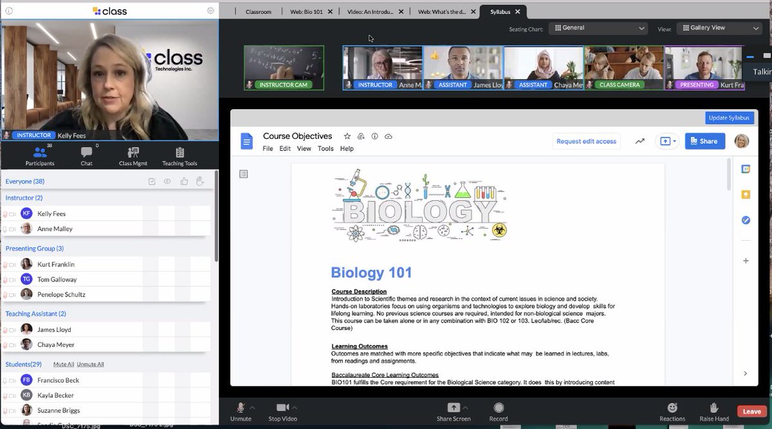Click the cloud save status icon

389,136
